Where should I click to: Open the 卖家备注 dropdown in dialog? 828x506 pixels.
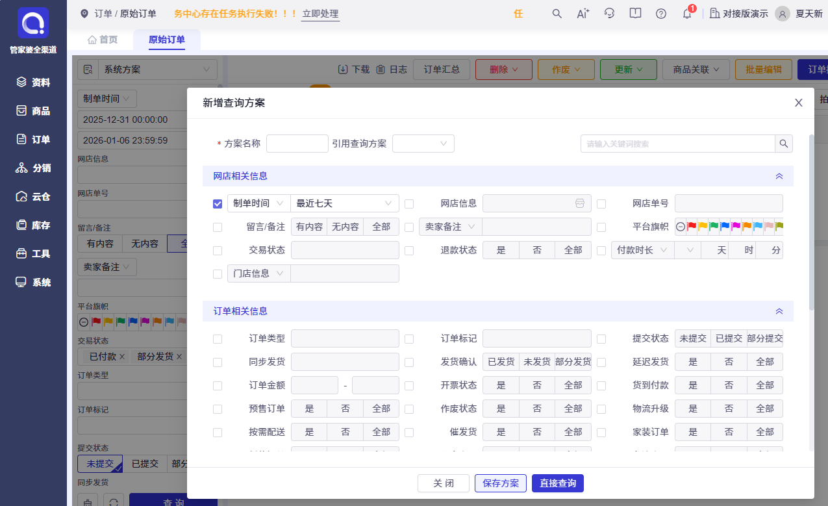point(450,227)
